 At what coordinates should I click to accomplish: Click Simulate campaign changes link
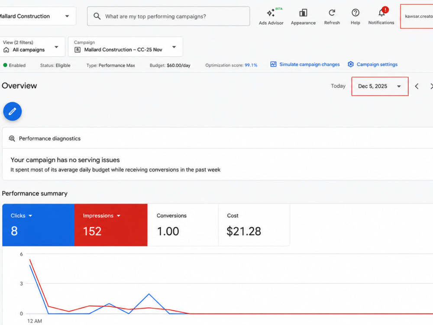[305, 65]
